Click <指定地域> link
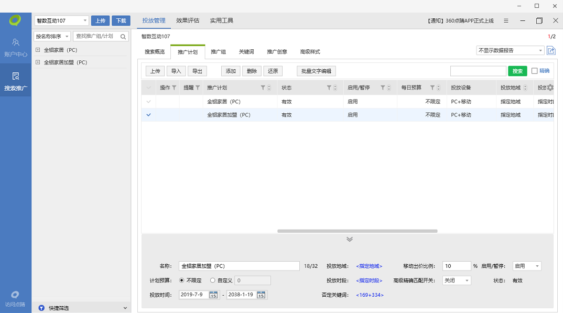 [369, 266]
